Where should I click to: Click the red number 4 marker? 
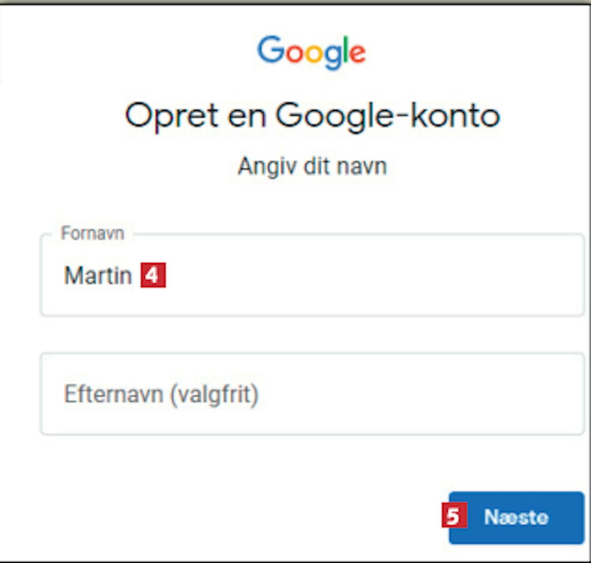(x=153, y=275)
